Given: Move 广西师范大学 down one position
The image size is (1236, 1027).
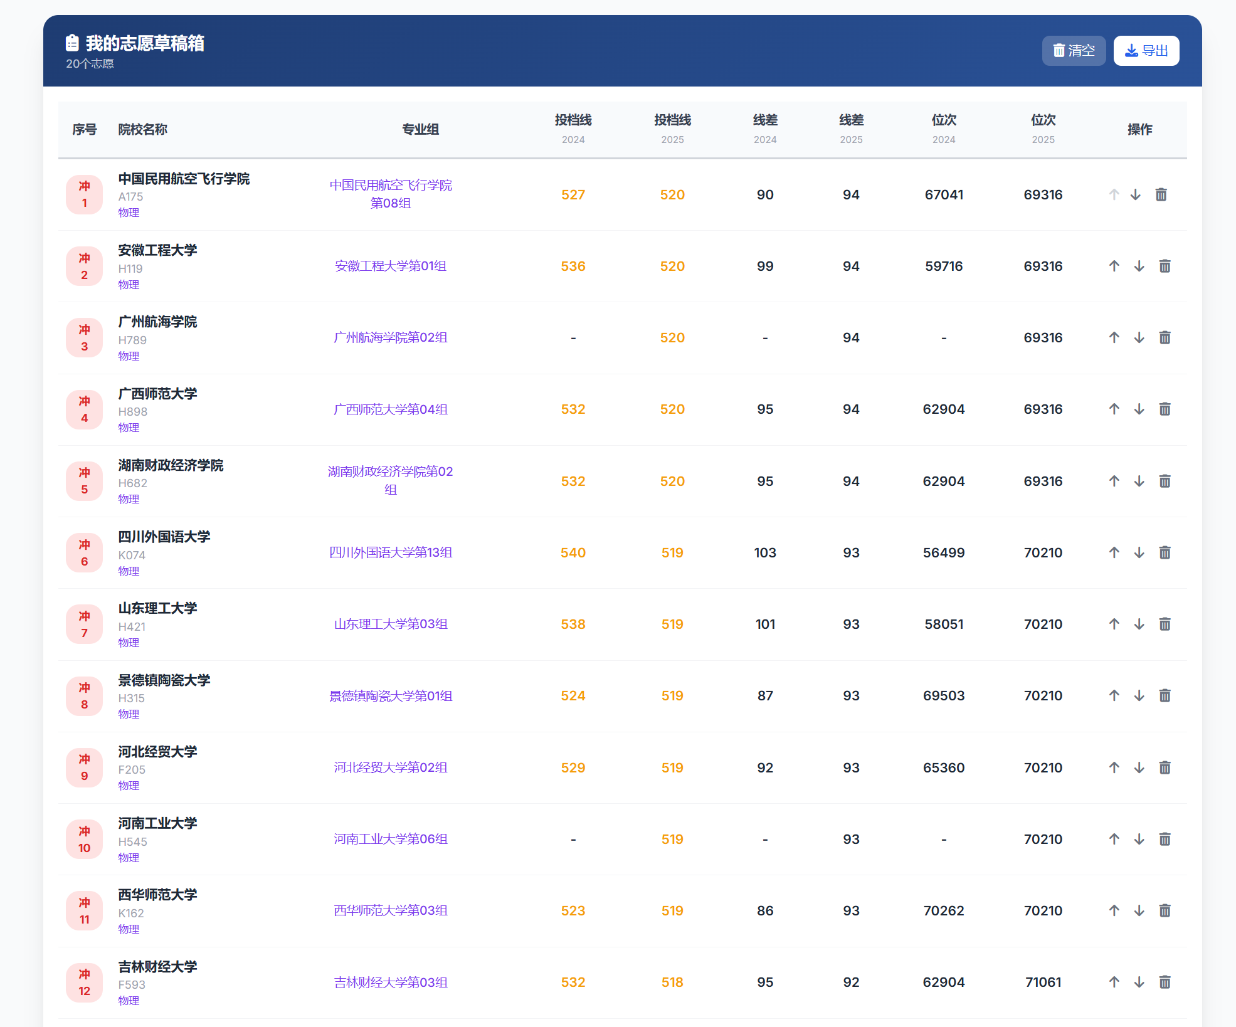Looking at the screenshot, I should [x=1139, y=409].
